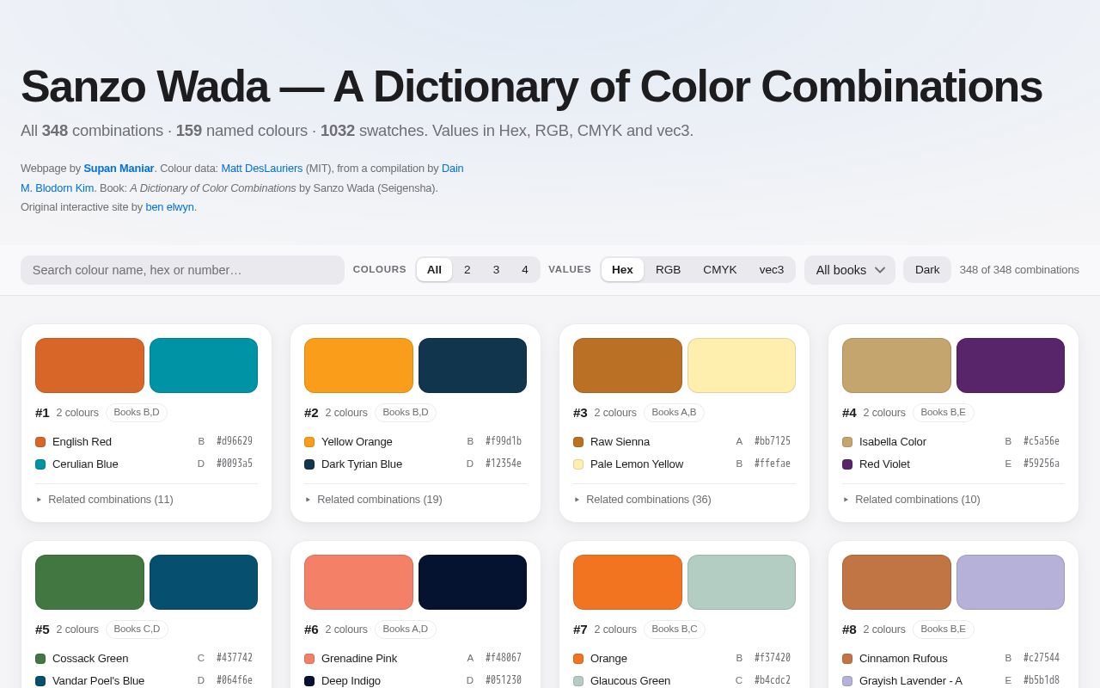The height and width of the screenshot is (688, 1100).
Task: Switch values to vec3
Action: (x=772, y=270)
